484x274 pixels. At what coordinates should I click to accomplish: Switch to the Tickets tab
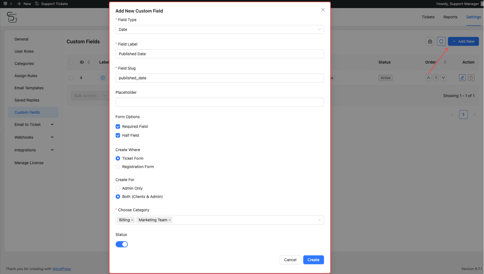click(428, 17)
